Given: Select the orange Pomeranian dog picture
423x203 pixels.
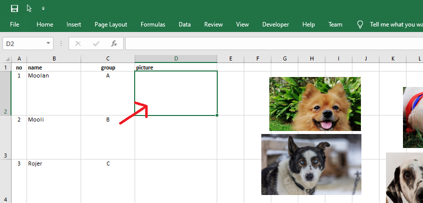Looking at the screenshot, I should point(315,104).
